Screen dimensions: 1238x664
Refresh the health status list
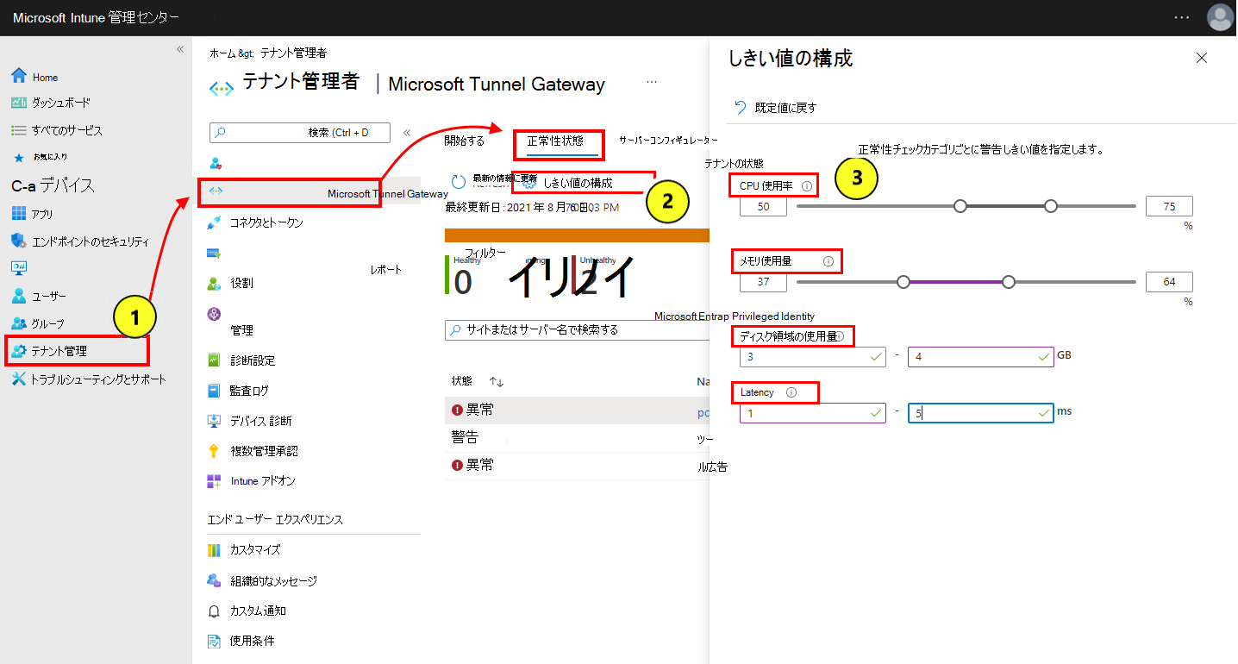(460, 183)
